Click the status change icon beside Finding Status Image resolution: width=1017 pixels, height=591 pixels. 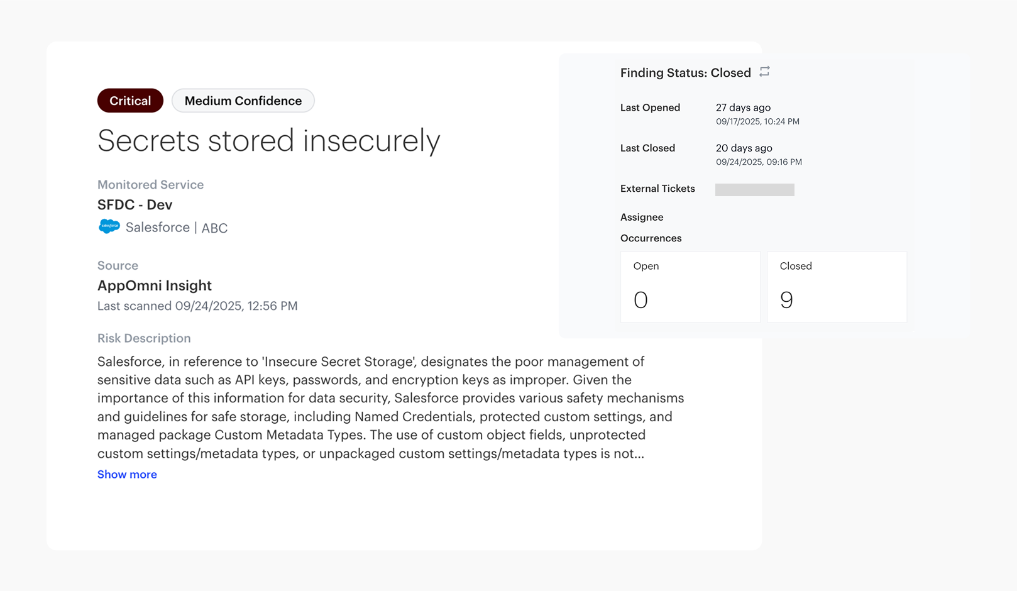[x=764, y=72]
